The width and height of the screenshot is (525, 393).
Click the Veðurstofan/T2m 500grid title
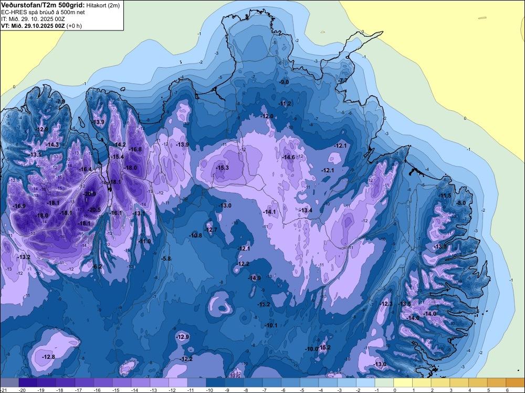click(43, 5)
